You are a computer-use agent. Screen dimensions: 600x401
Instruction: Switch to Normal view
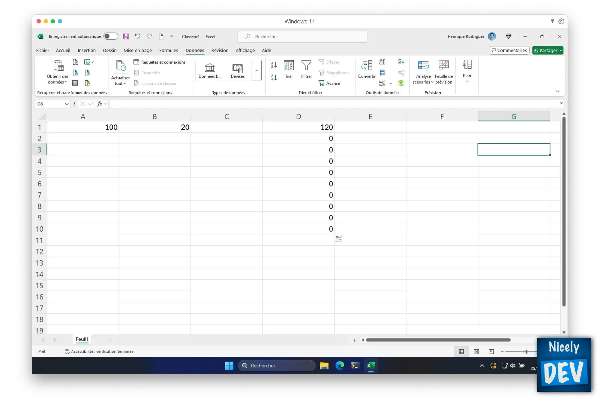point(461,352)
